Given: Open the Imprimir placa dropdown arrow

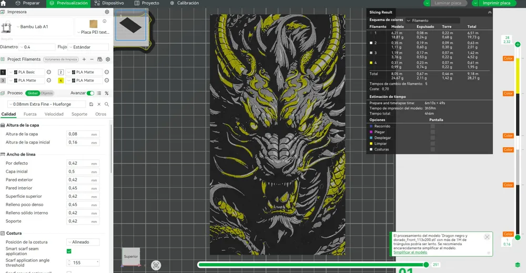Looking at the screenshot, I should [476, 3].
